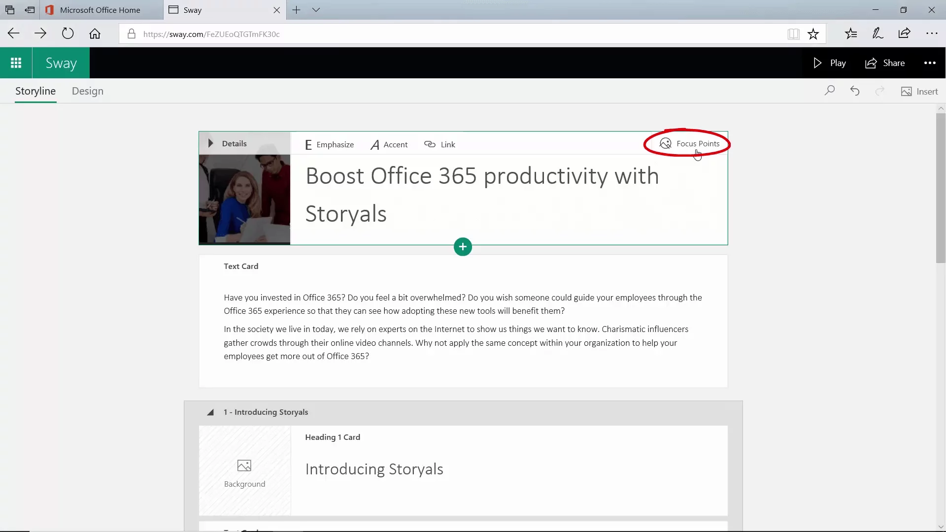The width and height of the screenshot is (946, 532).
Task: Click the Sway logo
Action: pos(61,63)
